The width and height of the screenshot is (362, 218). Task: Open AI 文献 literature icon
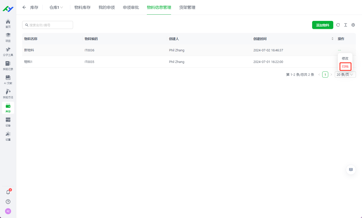(x=8, y=80)
